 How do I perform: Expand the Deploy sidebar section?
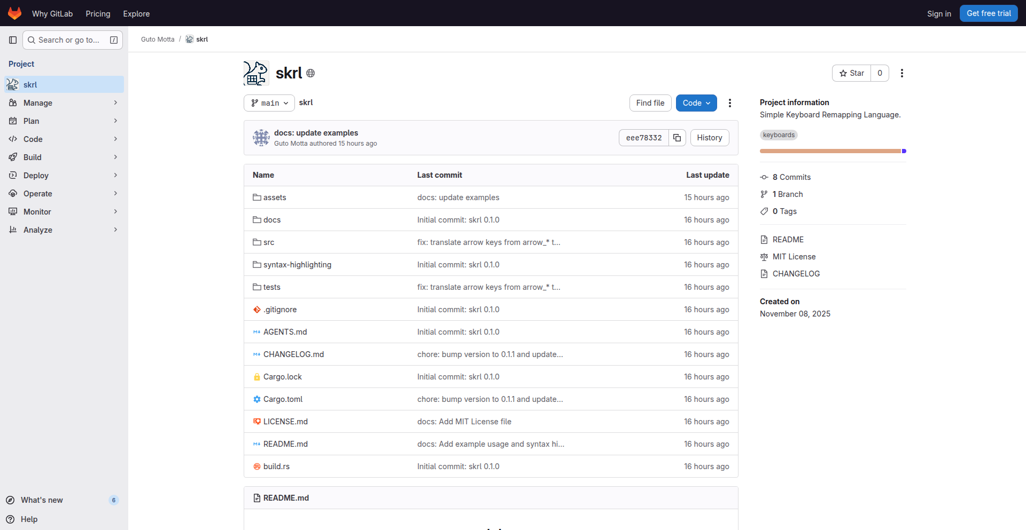click(x=64, y=176)
